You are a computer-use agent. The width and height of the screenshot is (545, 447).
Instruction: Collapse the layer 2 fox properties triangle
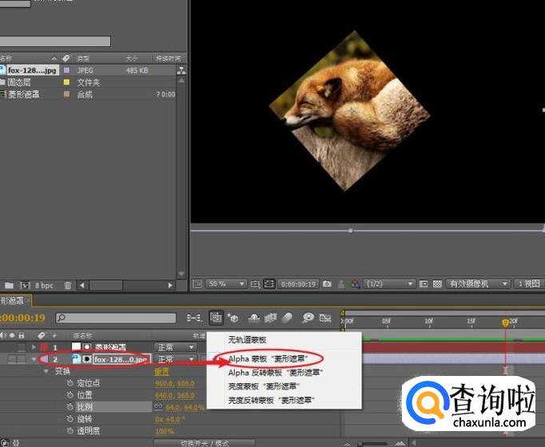point(34,359)
